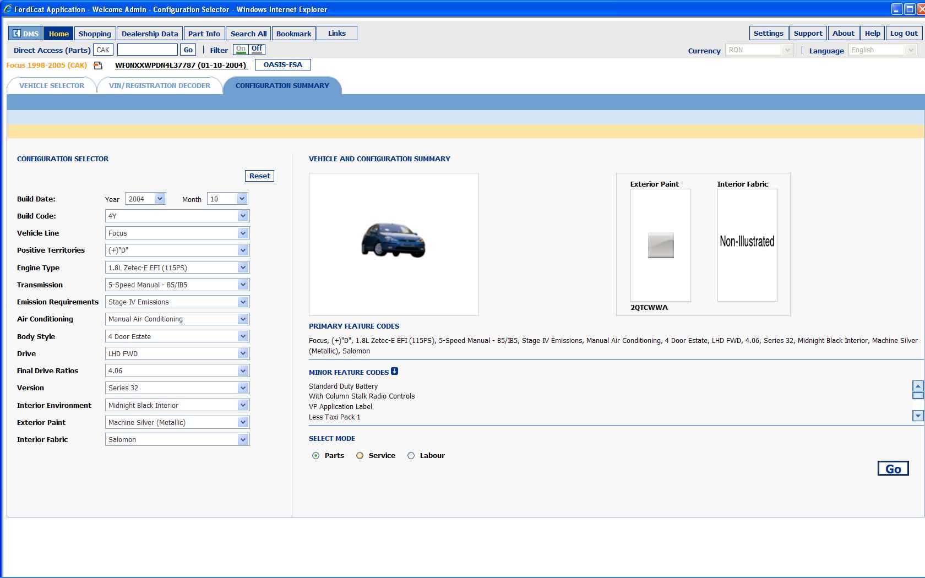The image size is (925, 578).
Task: Click the Minor Feature Codes down-arrow icon
Action: (x=394, y=372)
